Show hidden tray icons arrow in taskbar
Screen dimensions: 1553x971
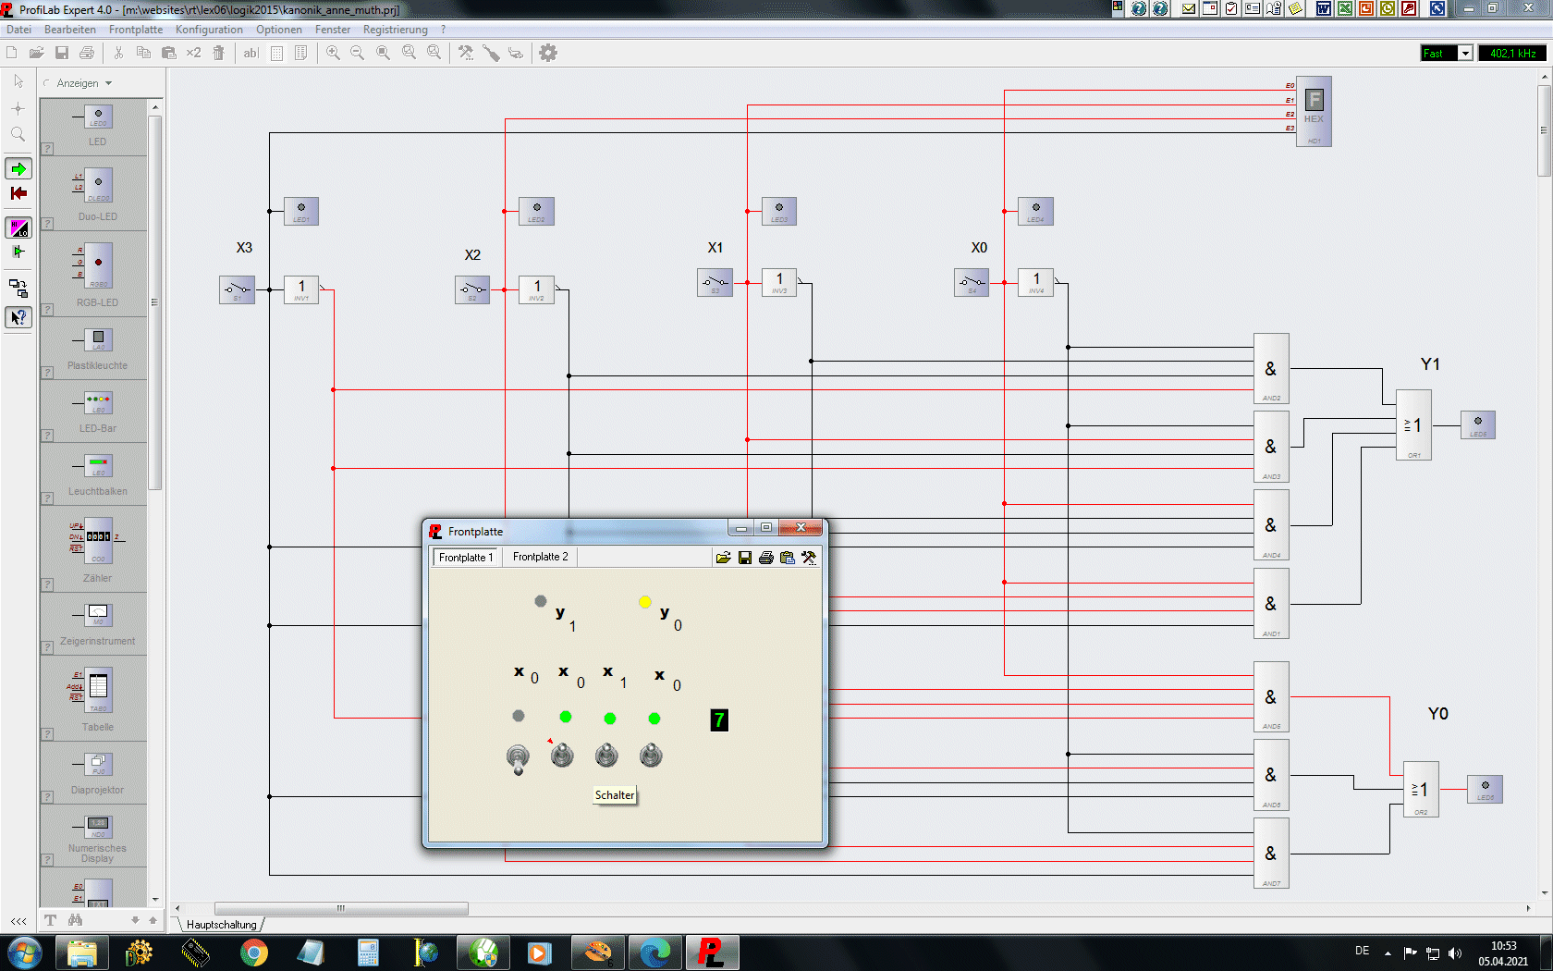point(1388,953)
